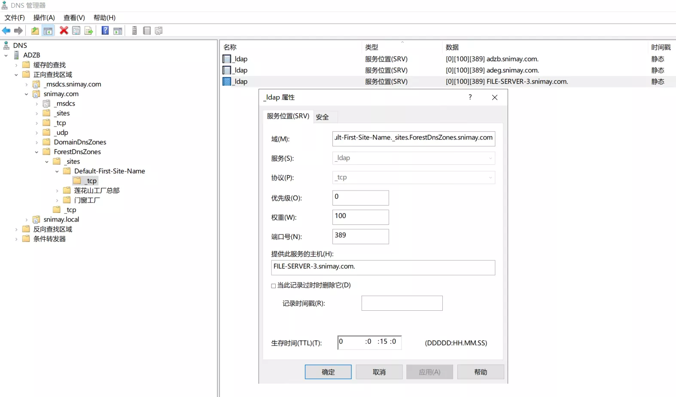
Task: Enable delete record when stale checkbox
Action: pyautogui.click(x=274, y=286)
